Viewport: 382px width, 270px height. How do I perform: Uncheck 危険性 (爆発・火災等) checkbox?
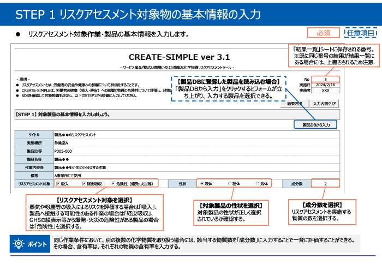pos(113,184)
